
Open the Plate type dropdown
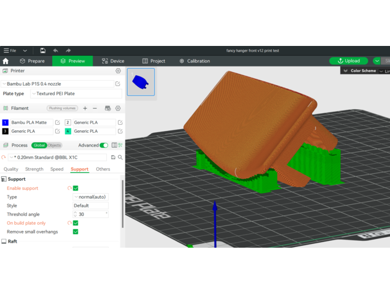76,94
